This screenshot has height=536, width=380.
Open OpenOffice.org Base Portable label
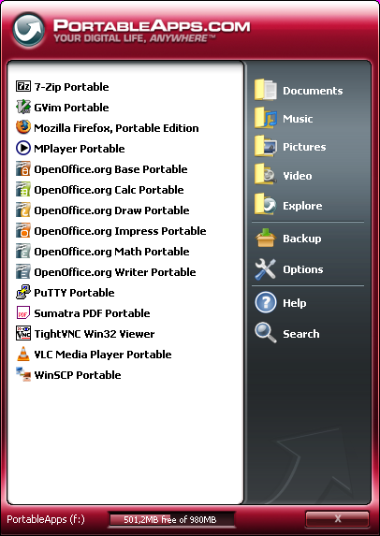click(x=110, y=169)
